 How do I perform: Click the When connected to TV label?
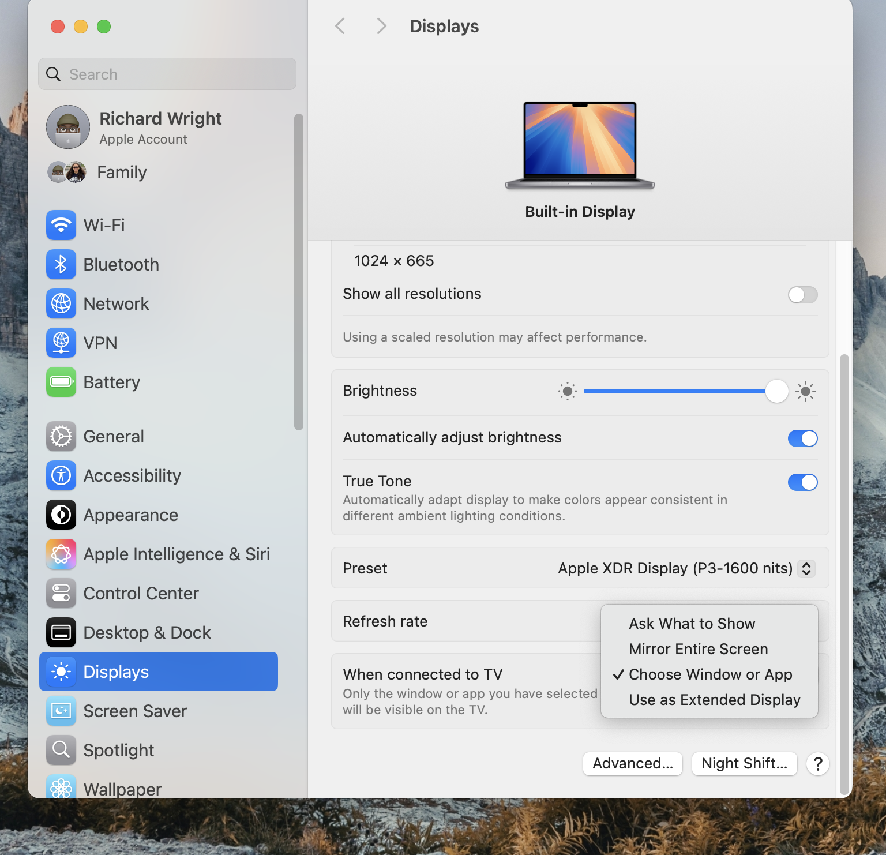(423, 674)
